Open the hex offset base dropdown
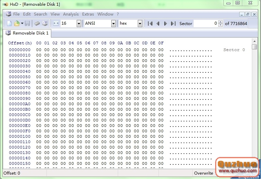Image resolution: width=261 pixels, height=179 pixels. point(140,24)
